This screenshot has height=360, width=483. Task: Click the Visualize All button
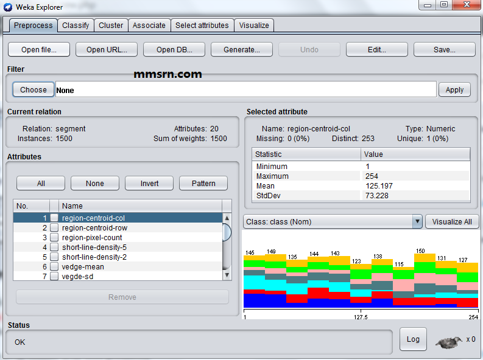pos(452,222)
